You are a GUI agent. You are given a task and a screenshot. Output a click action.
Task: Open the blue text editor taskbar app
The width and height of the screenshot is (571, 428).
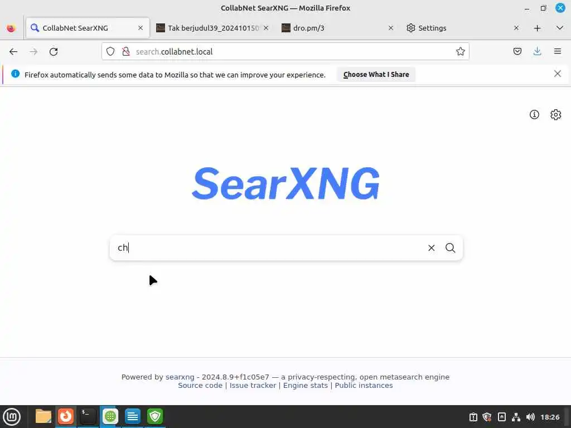pos(133,416)
